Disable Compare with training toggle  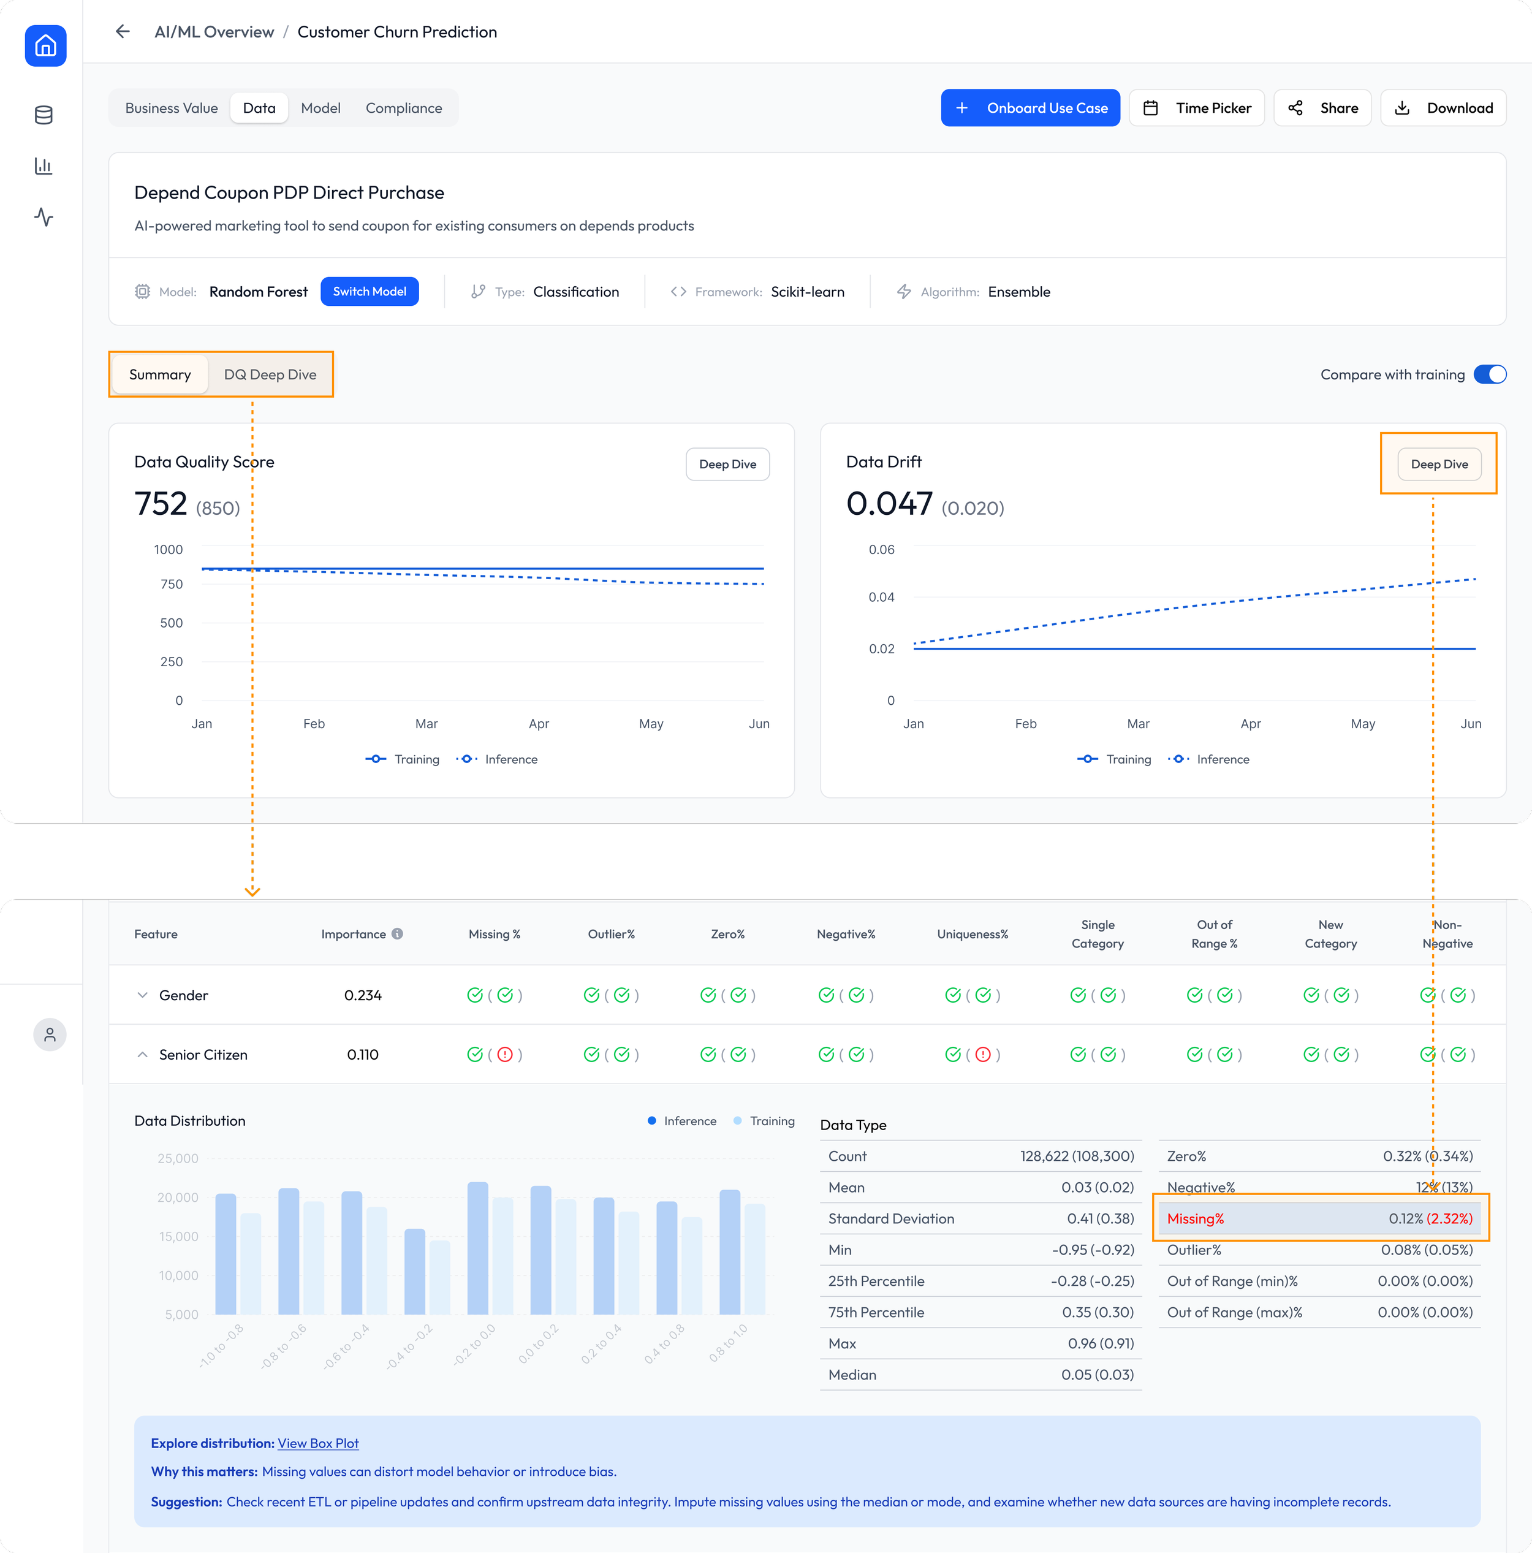coord(1489,374)
